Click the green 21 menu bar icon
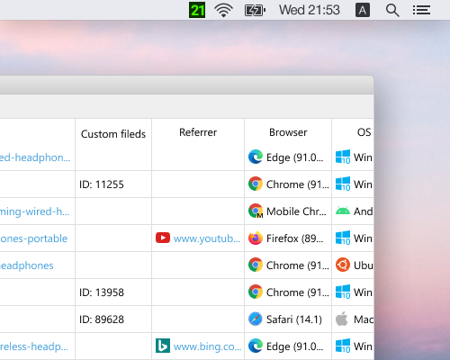 click(197, 10)
